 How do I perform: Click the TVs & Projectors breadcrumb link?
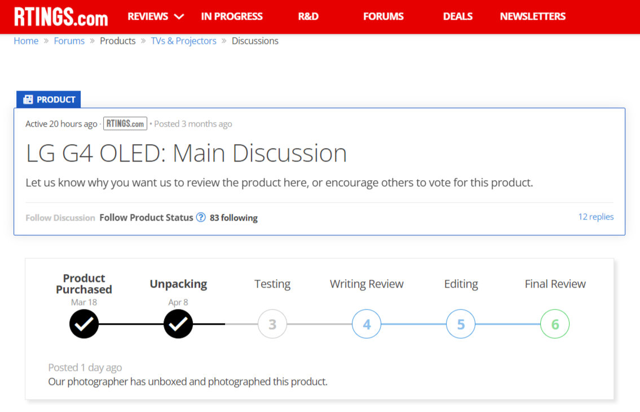[183, 41]
